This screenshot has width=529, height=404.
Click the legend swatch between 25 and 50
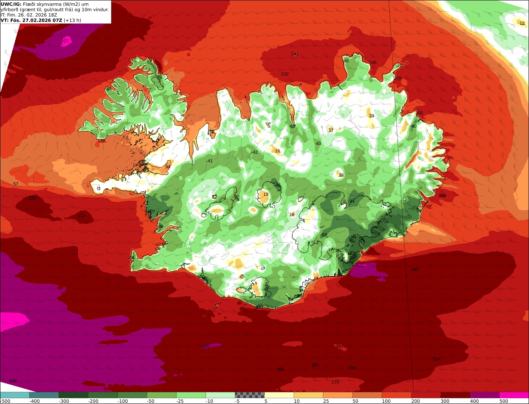tap(338, 395)
